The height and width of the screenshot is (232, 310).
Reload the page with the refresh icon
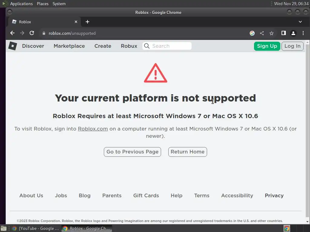(x=31, y=33)
